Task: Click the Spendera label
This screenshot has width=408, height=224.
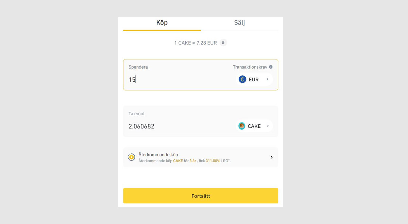Action: click(x=138, y=67)
